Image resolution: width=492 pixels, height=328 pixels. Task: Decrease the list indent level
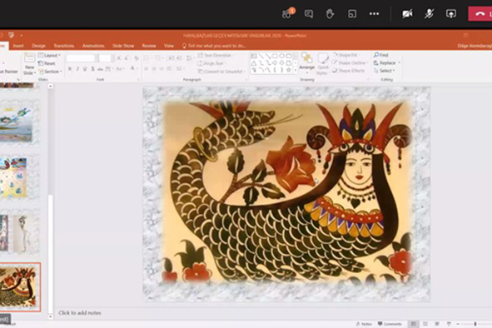point(171,58)
